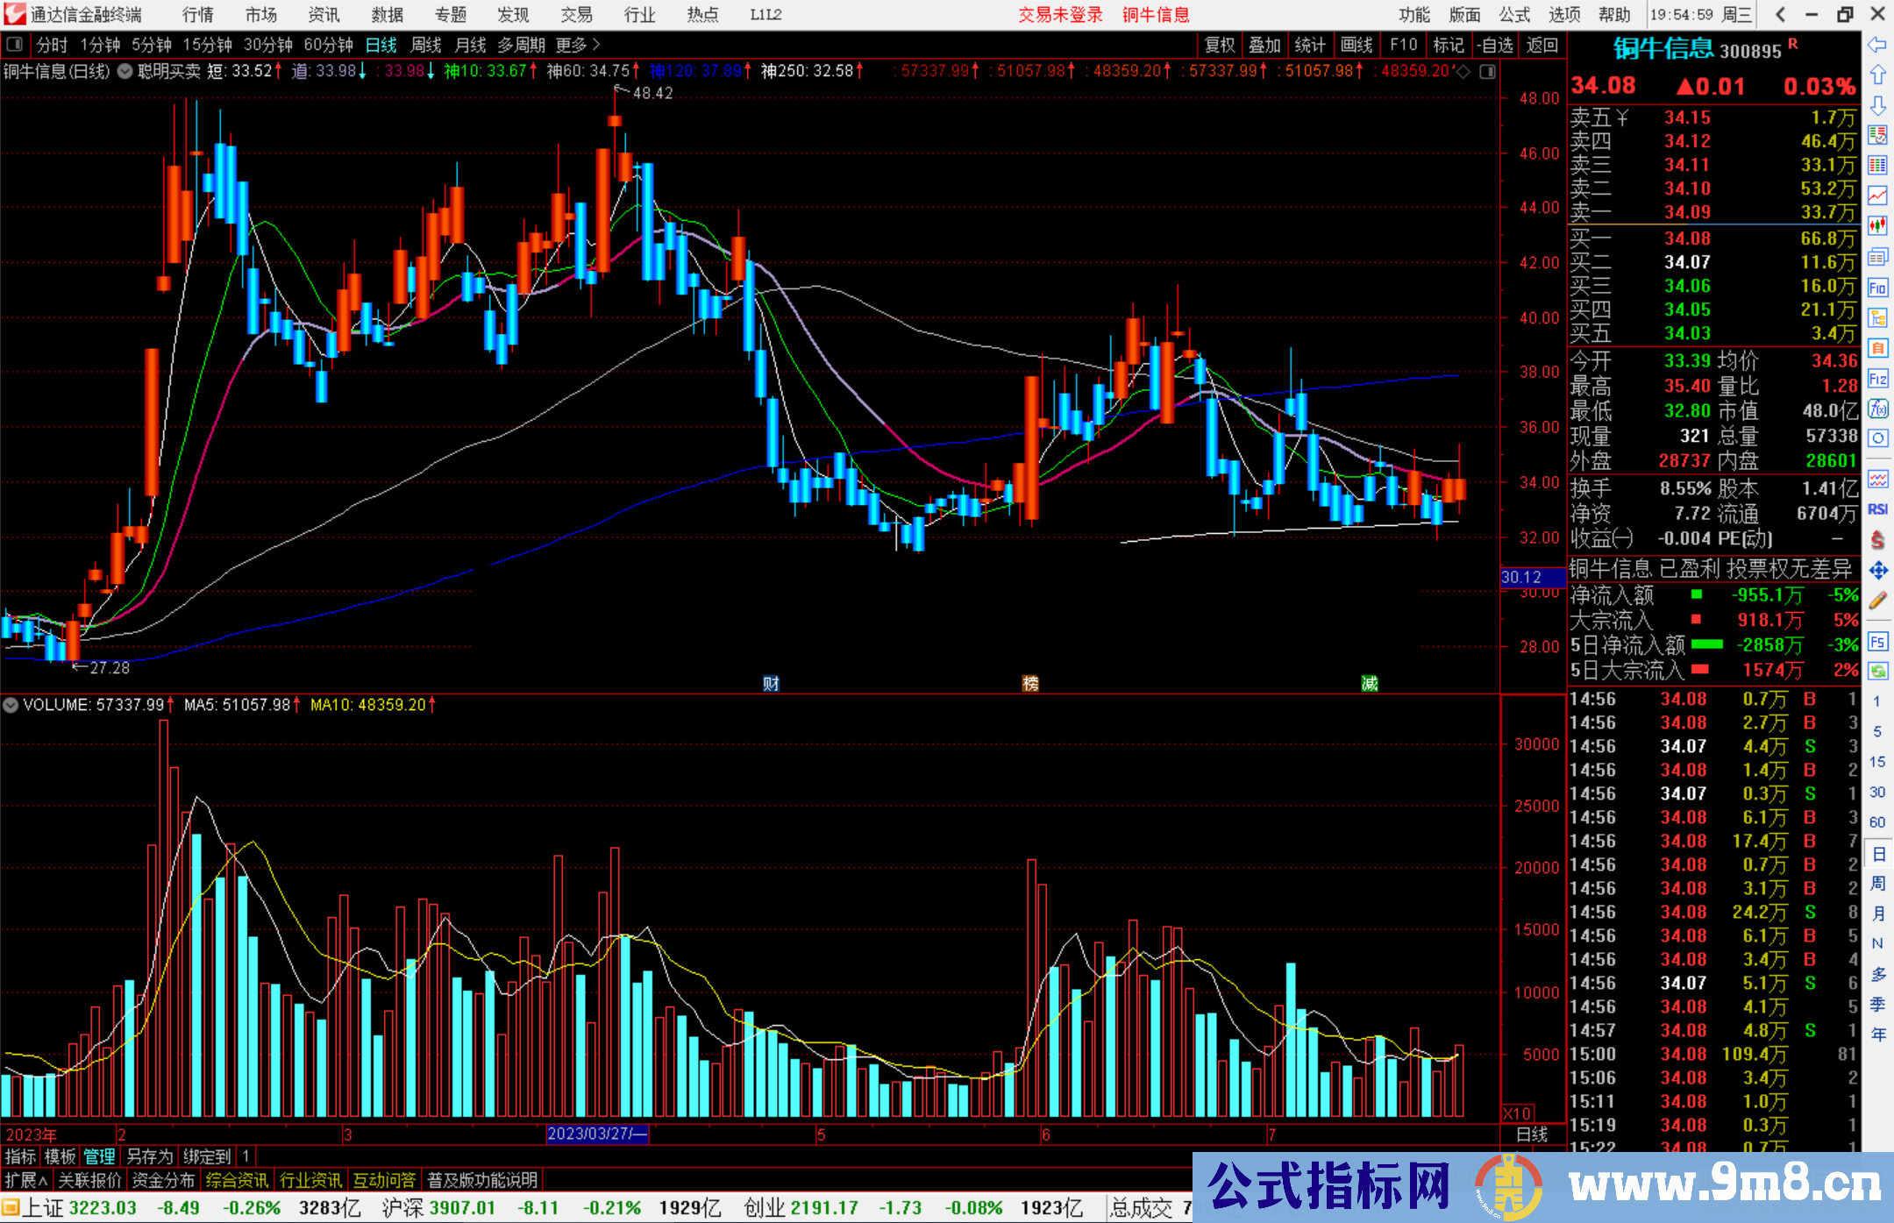
Task: Expand the 卖五 order book level indicator
Action: [1622, 117]
